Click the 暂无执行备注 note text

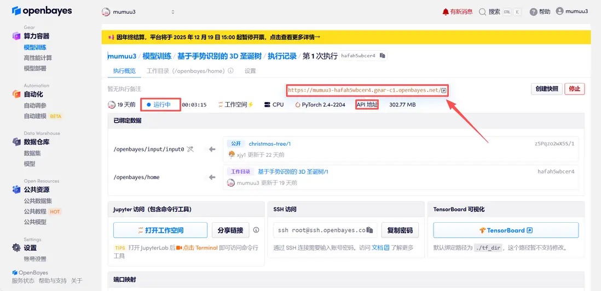124,88
